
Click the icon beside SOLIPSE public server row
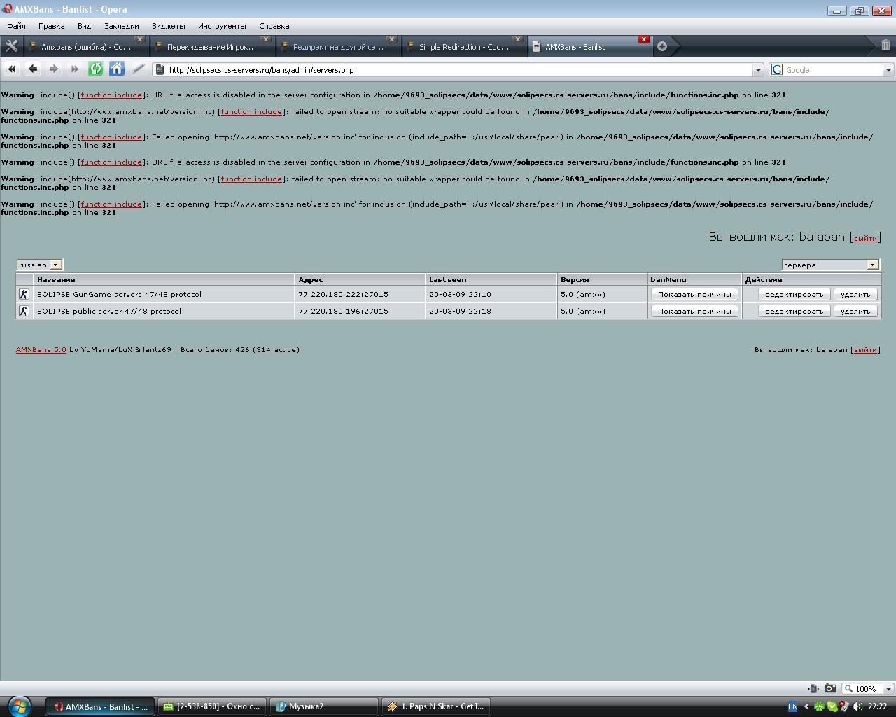24,311
